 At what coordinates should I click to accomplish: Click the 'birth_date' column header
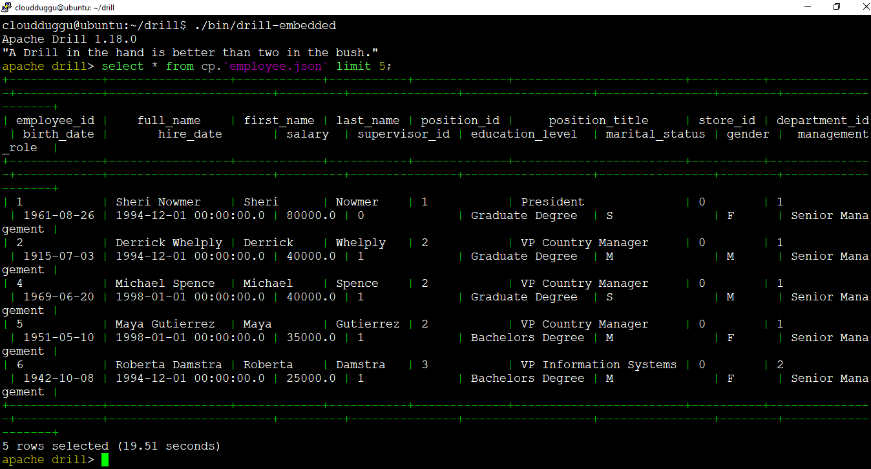click(58, 134)
